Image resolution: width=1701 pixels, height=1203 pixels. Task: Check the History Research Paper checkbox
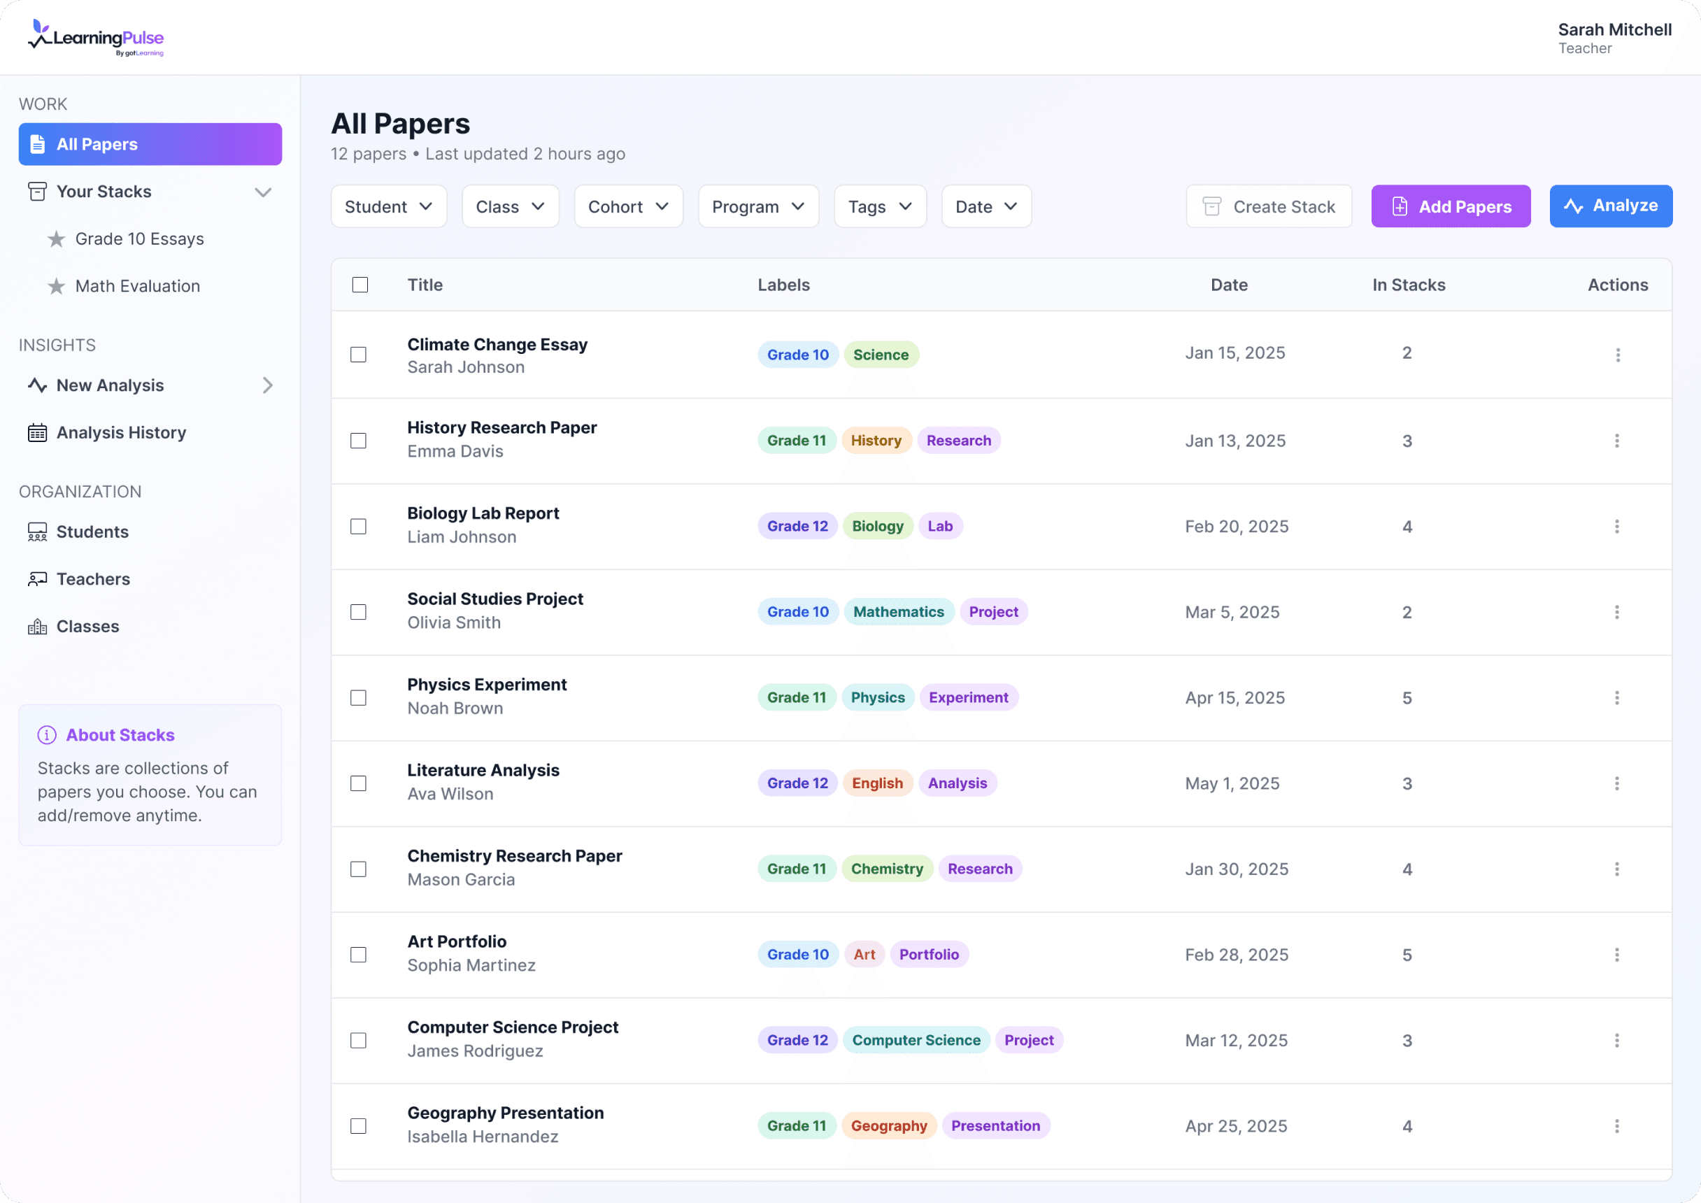coord(359,440)
